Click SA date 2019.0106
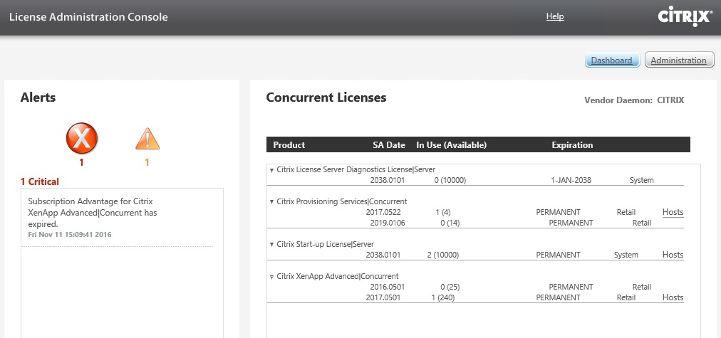The image size is (721, 338). [x=387, y=223]
